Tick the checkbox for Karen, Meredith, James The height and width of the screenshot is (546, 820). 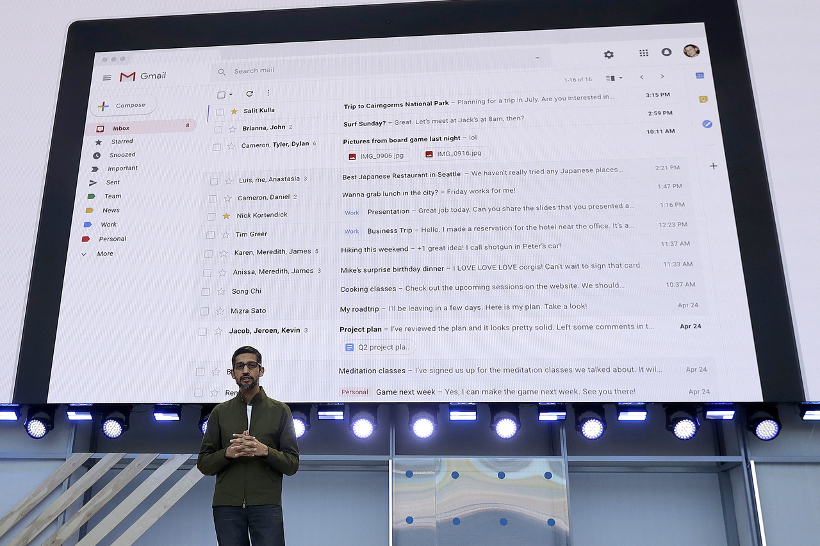point(208,253)
